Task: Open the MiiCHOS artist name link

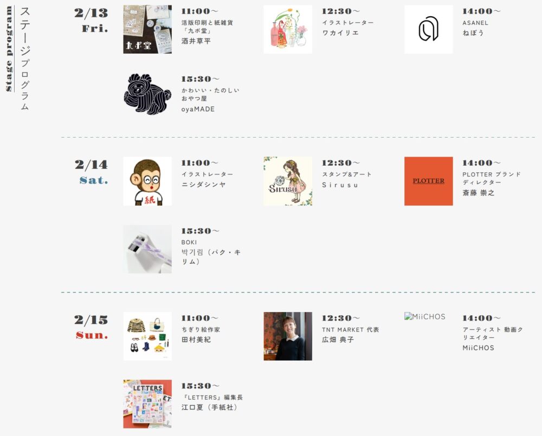Action: click(479, 348)
